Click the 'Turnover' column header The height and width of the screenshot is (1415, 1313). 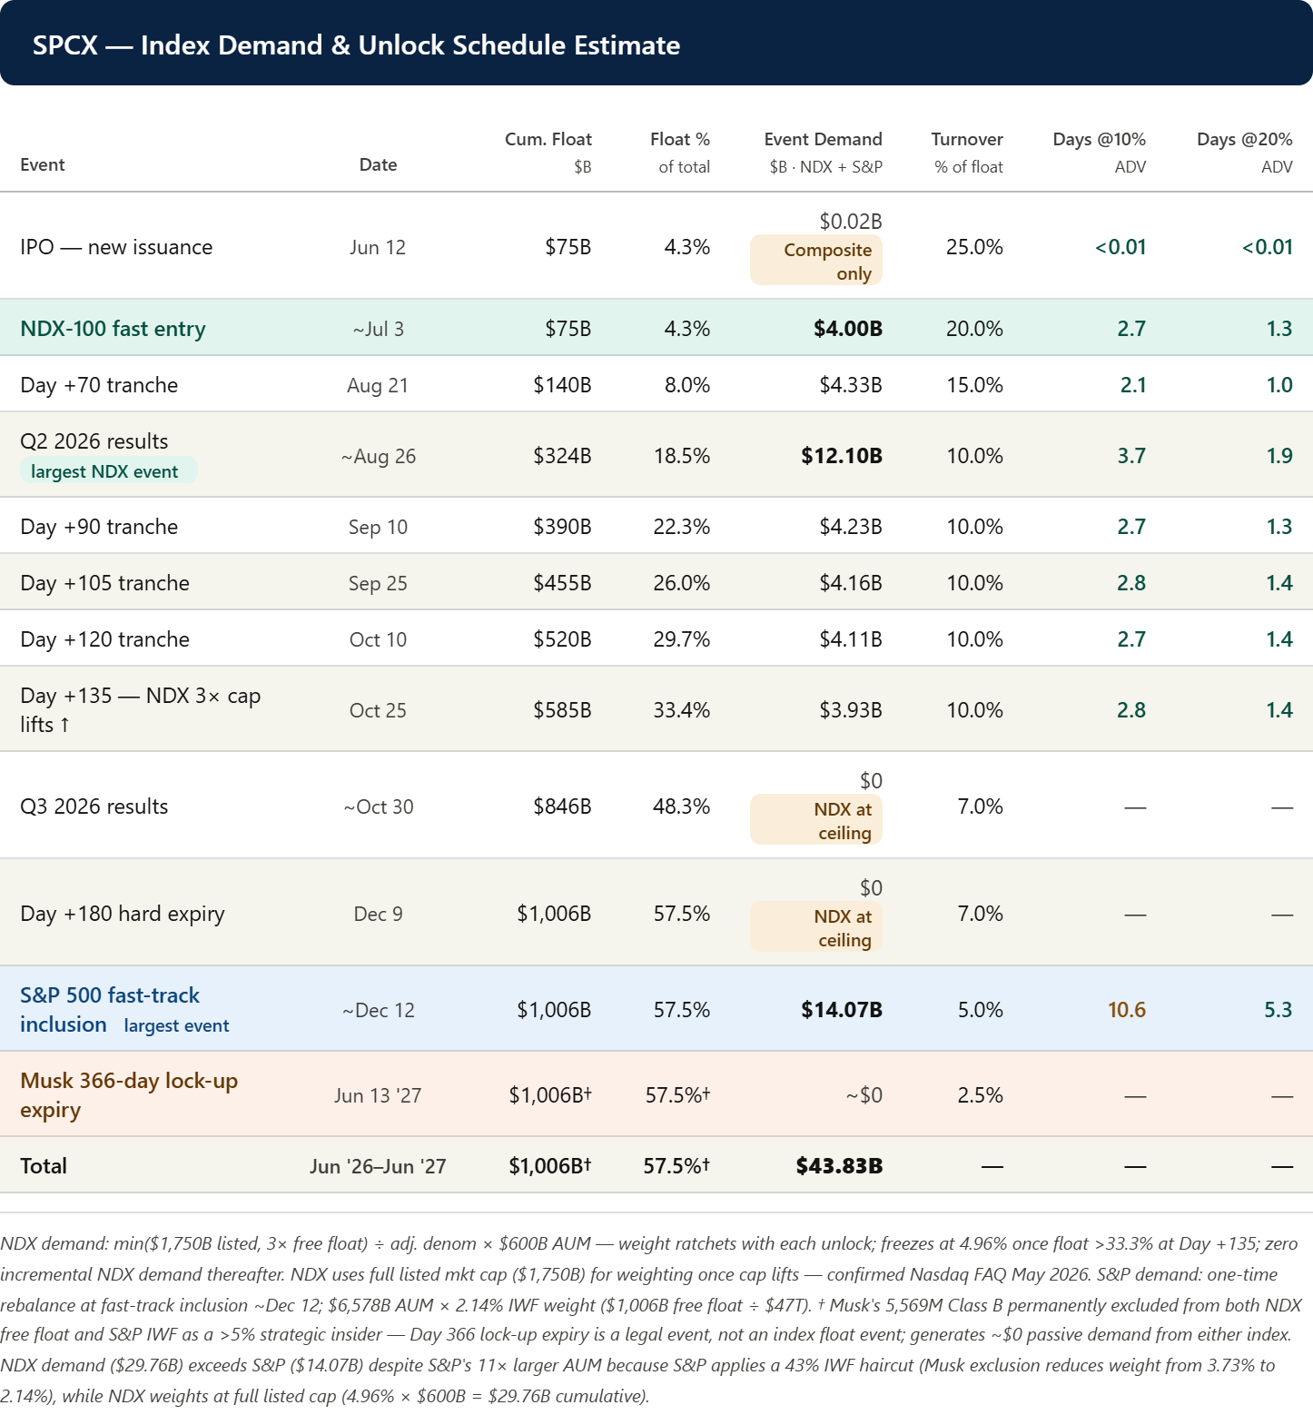[967, 139]
